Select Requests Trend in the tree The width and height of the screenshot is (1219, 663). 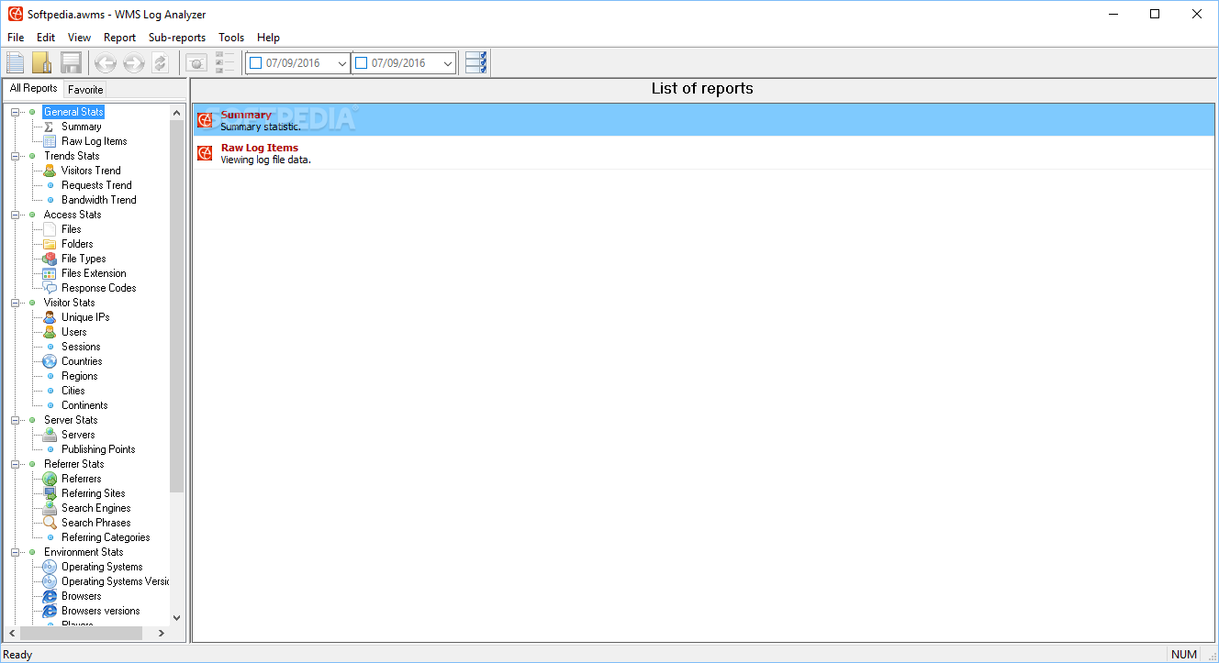(x=96, y=185)
